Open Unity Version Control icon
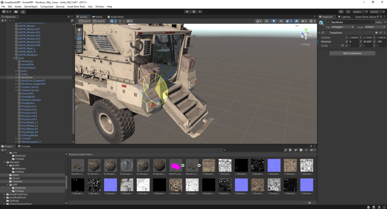Screen dimensions: 387x209 click(x=23, y=12)
